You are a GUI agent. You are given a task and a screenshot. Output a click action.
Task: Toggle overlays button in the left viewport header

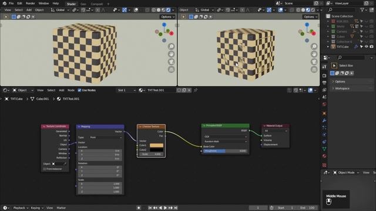pos(136,10)
